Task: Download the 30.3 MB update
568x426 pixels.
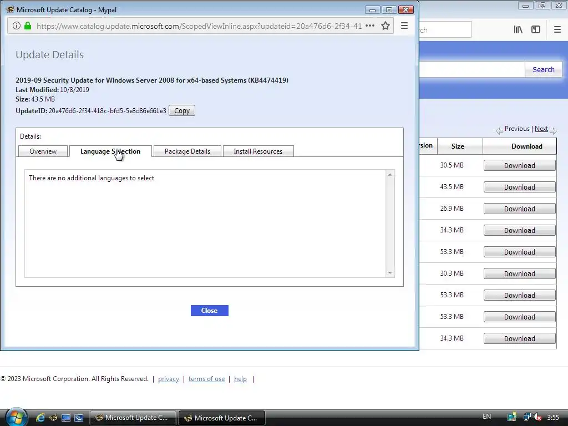Action: coord(519,274)
